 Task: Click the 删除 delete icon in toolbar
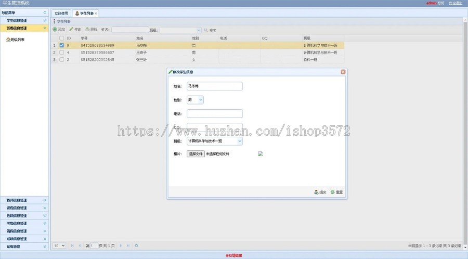(x=87, y=29)
